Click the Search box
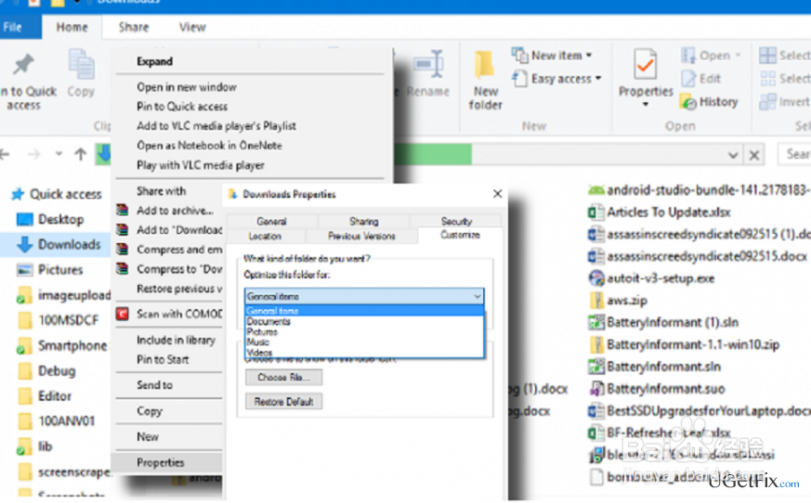Screen dimensions: 811x503 coord(794,154)
